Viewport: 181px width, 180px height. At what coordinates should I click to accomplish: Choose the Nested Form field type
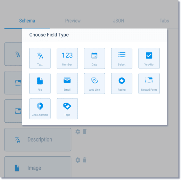pos(149,84)
